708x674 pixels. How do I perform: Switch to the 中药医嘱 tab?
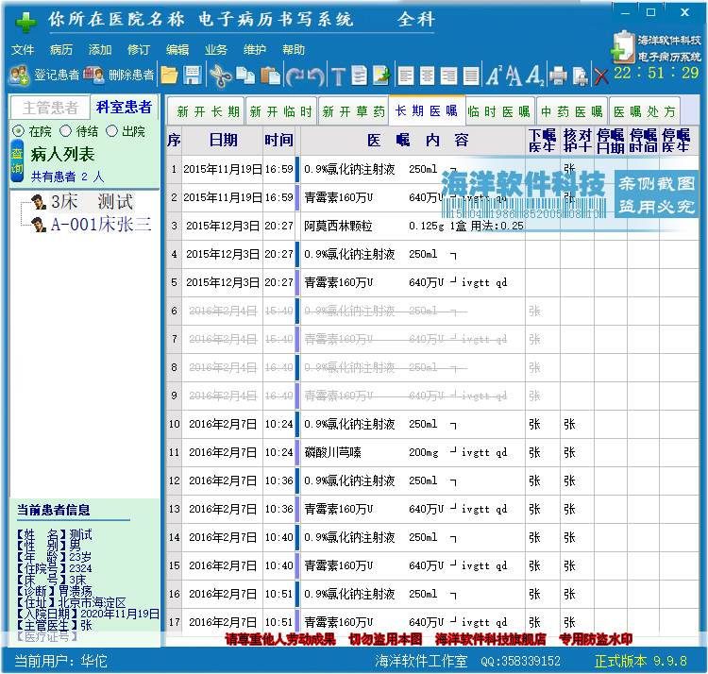(x=572, y=111)
